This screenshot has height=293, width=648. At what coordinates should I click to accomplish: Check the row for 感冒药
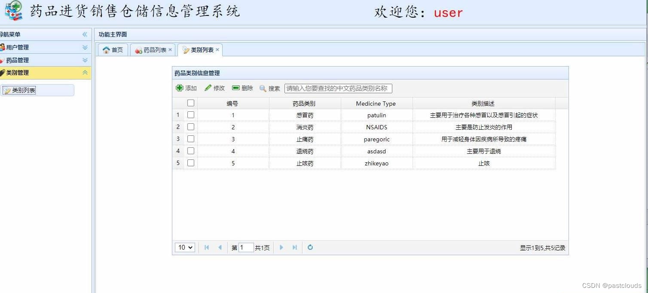[191, 115]
